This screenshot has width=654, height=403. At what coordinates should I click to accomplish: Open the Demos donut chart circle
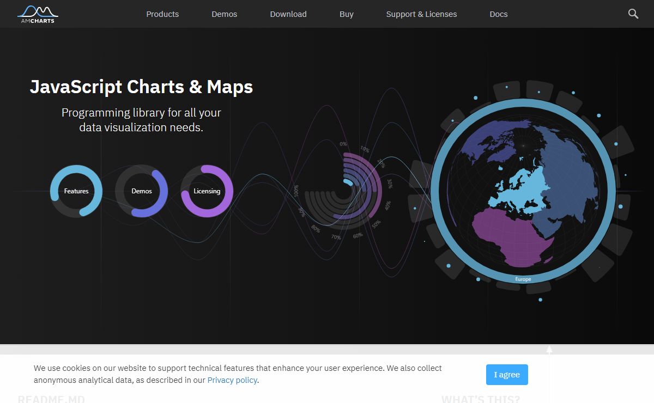(x=142, y=191)
